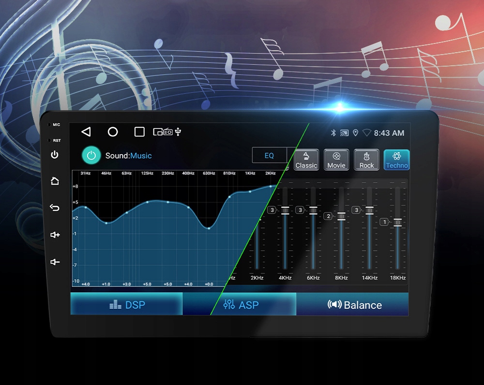This screenshot has height=385, width=484.
Task: Select the Classic preset
Action: click(x=306, y=160)
